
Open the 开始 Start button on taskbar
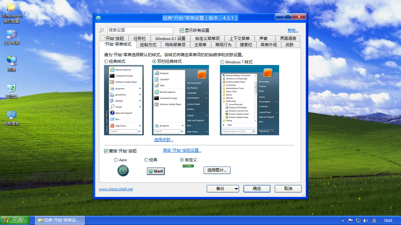point(15,220)
